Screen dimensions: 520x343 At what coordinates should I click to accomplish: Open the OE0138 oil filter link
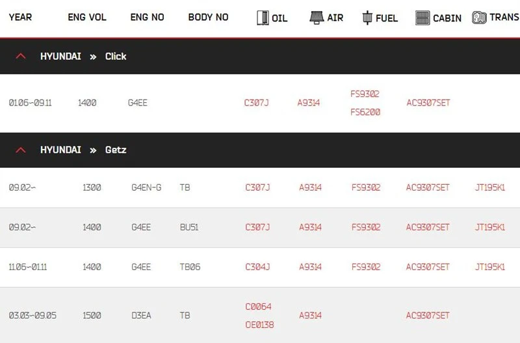259,325
